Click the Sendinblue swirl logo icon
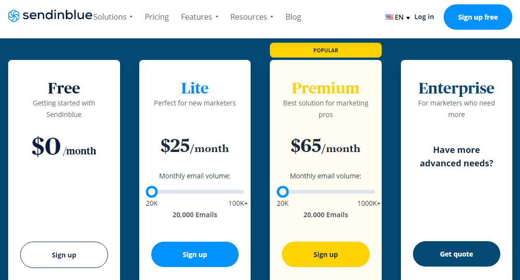Image resolution: width=520 pixels, height=280 pixels. click(14, 15)
